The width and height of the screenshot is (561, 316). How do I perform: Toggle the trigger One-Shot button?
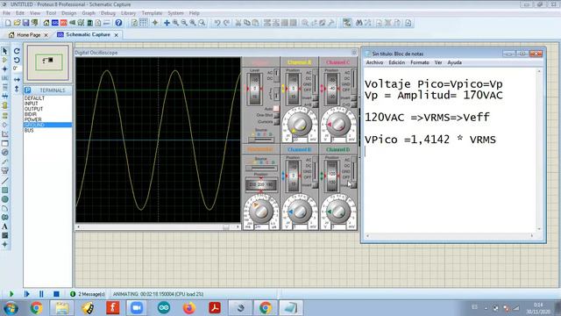276,115
